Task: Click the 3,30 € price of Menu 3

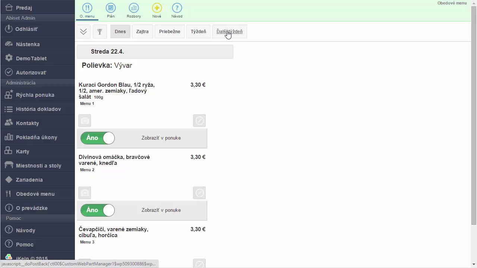Action: 198,229
